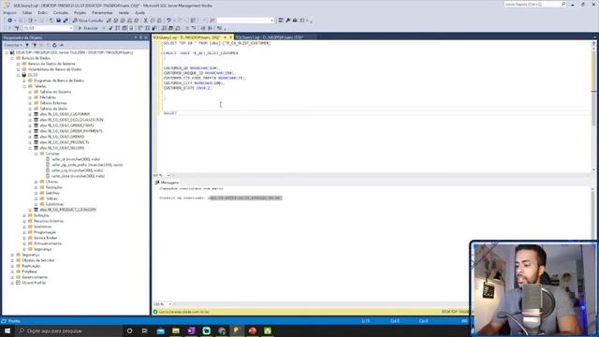Collapse the Colunas folder
Viewport: 599px width, 337px height.
pos(37,154)
